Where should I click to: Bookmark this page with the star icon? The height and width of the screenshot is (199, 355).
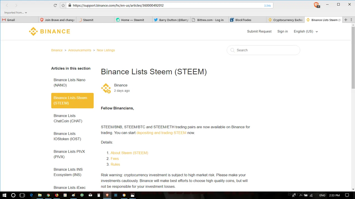[63, 5]
